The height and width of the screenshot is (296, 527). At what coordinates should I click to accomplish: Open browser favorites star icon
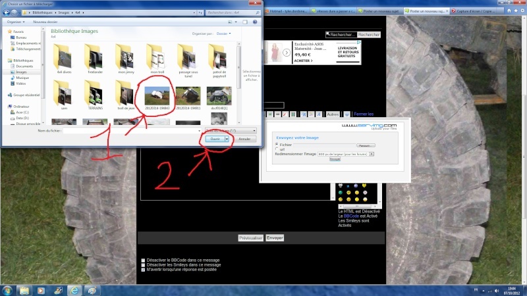pos(516,11)
